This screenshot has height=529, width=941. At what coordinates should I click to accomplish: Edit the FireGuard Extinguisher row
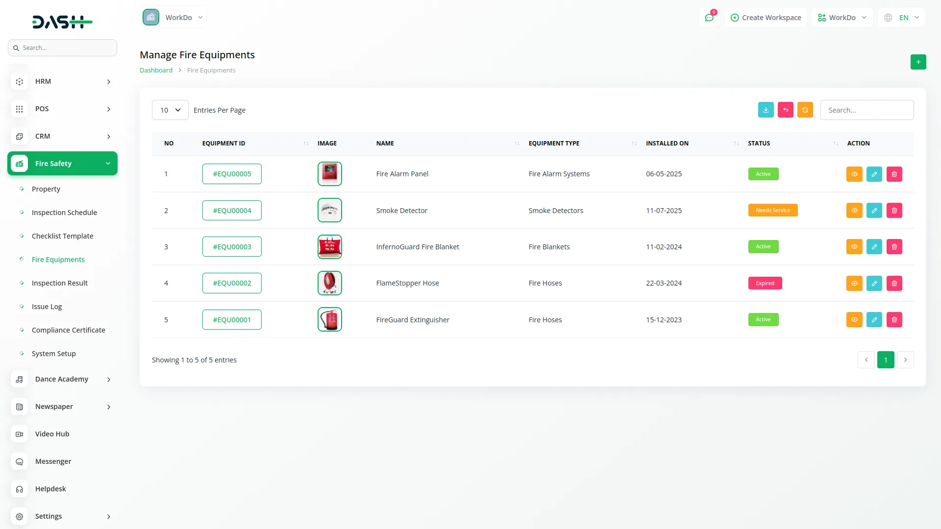pyautogui.click(x=874, y=320)
